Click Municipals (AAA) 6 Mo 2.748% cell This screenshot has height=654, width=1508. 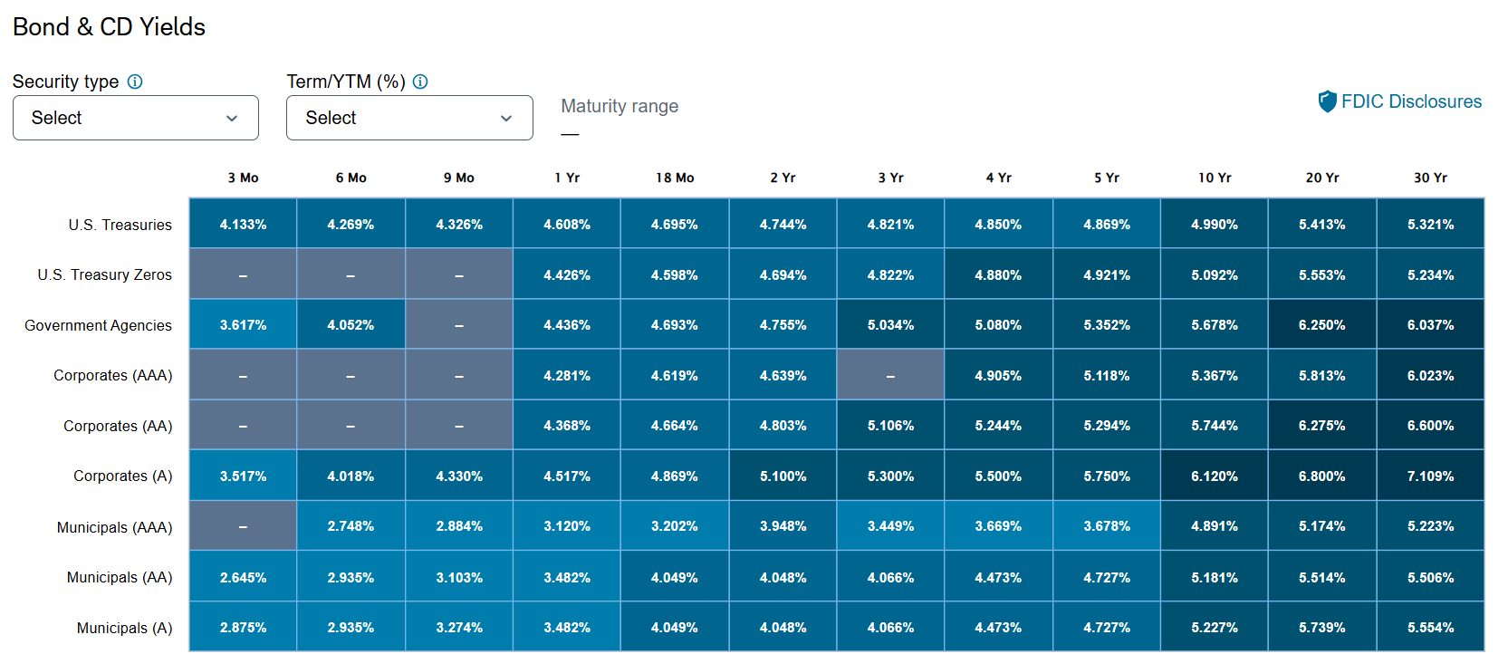(x=351, y=525)
